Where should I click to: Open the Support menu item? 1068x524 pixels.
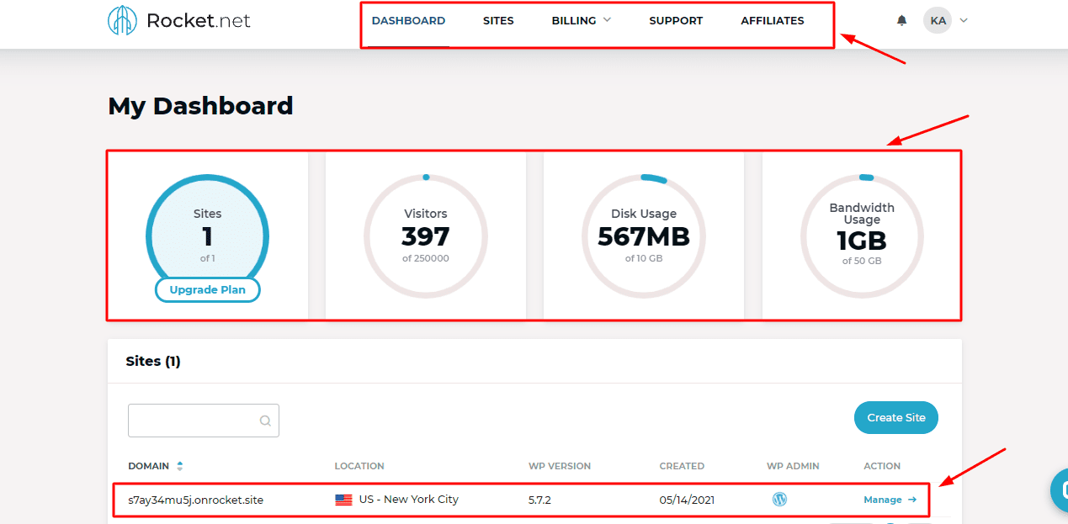[x=676, y=21]
